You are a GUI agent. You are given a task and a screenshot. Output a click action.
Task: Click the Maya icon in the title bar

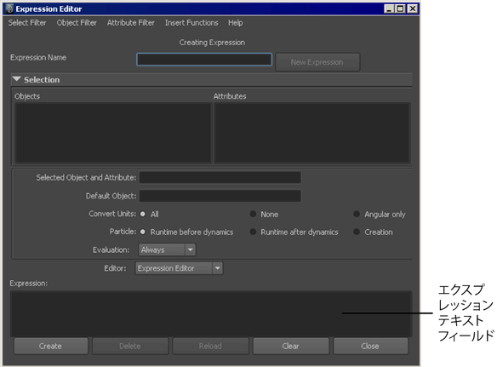coord(9,9)
